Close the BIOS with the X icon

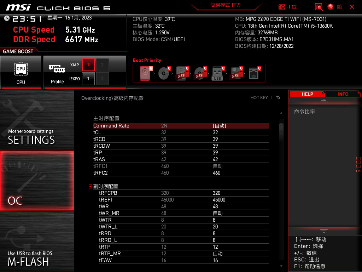point(352,7)
